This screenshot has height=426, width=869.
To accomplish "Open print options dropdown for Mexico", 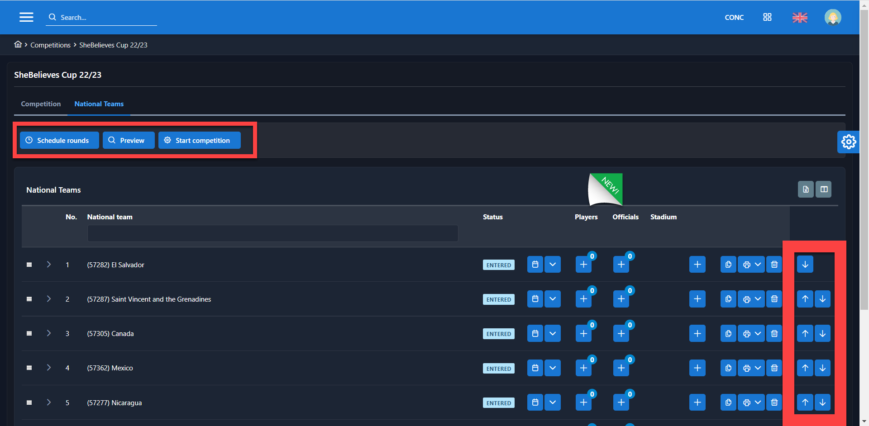I will [758, 368].
